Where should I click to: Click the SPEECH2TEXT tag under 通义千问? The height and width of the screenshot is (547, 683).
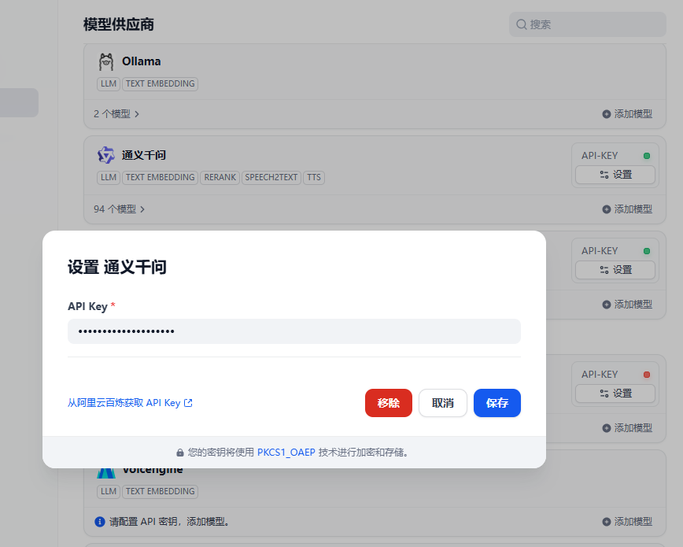(271, 177)
